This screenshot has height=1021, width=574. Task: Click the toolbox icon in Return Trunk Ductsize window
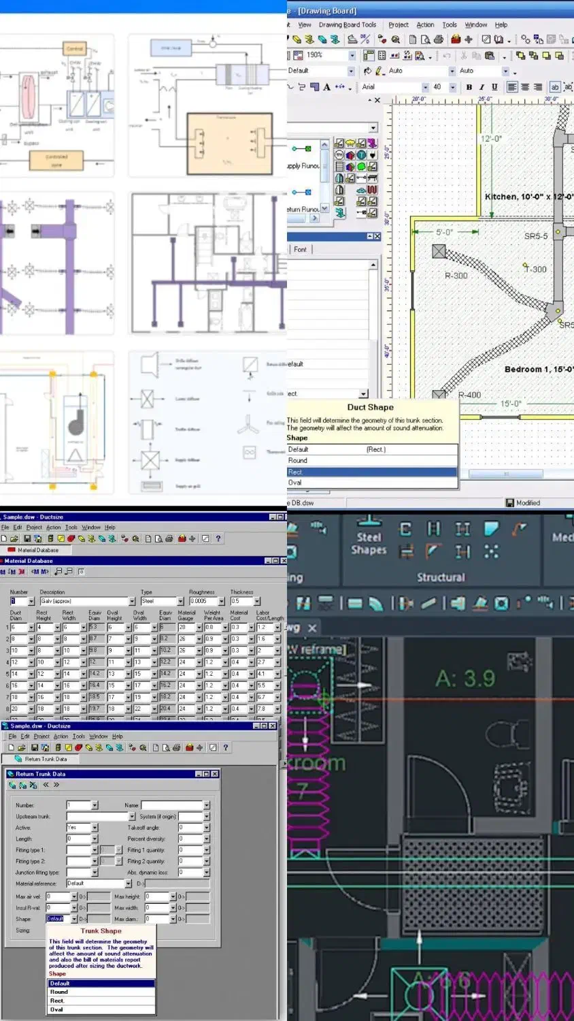pos(188,747)
